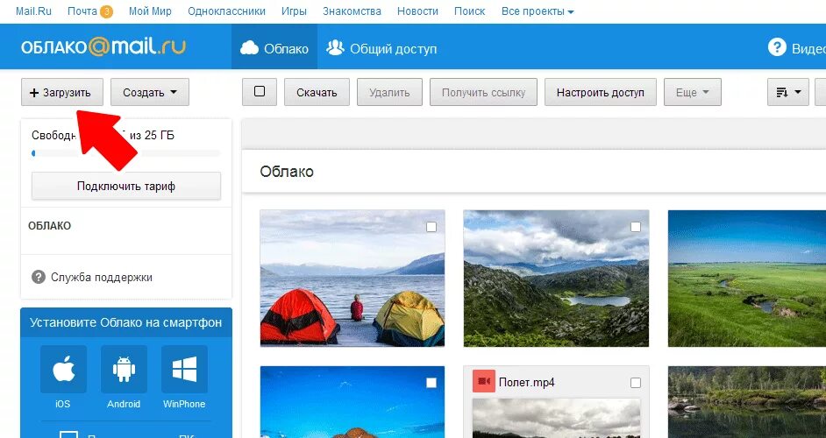Open Почта in the top navigation
The image size is (826, 438).
click(82, 11)
